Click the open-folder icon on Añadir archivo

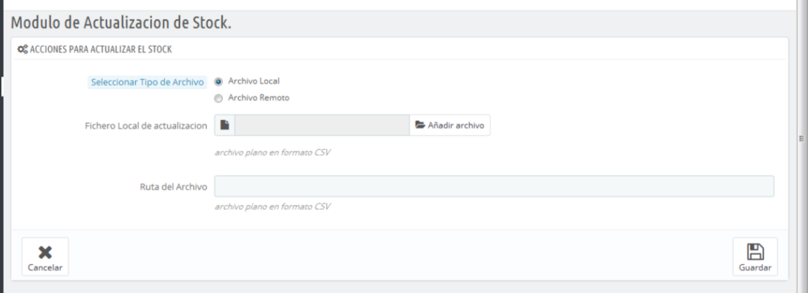point(421,125)
